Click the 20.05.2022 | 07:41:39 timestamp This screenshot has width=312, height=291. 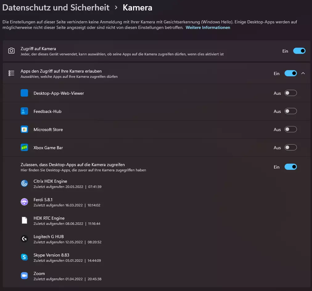pyautogui.click(x=83, y=187)
